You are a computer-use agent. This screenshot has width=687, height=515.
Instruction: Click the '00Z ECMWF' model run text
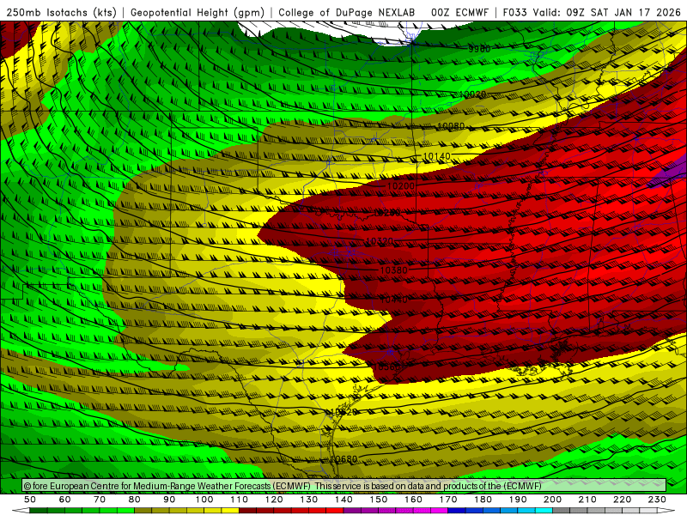[x=459, y=12]
